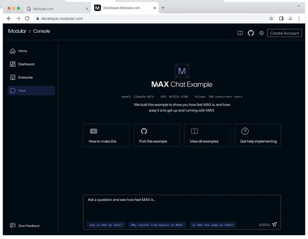Pick the How is MAX so fast? suggestion
Viewport: 308px width, 239px height.
[106, 225]
